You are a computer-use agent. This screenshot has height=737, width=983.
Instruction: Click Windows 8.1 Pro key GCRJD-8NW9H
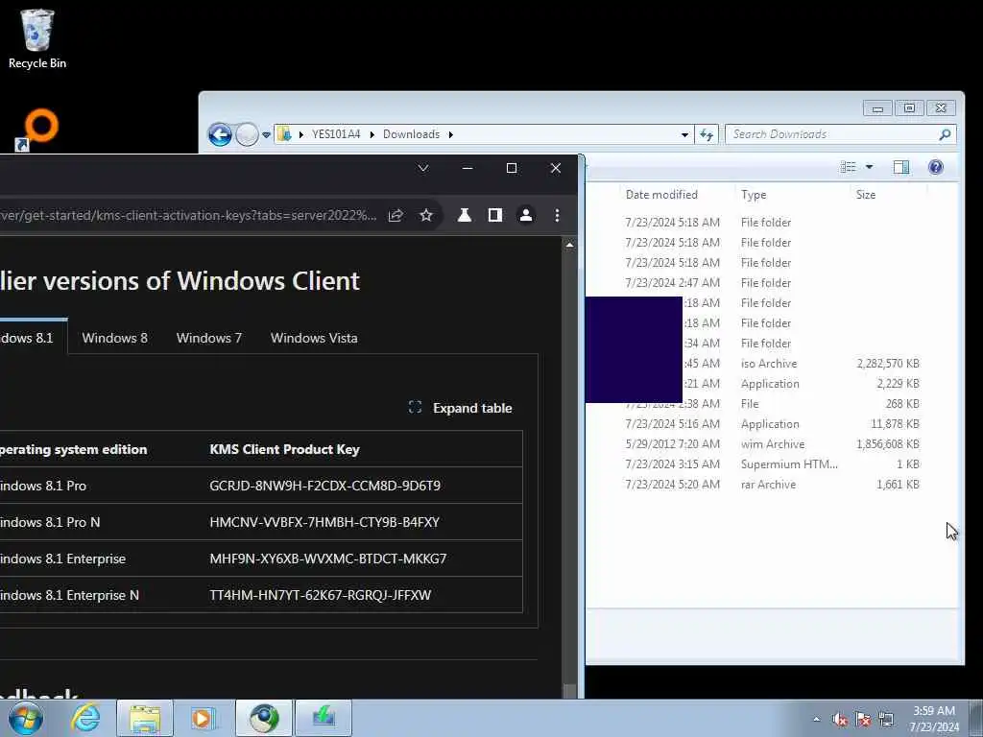324,486
